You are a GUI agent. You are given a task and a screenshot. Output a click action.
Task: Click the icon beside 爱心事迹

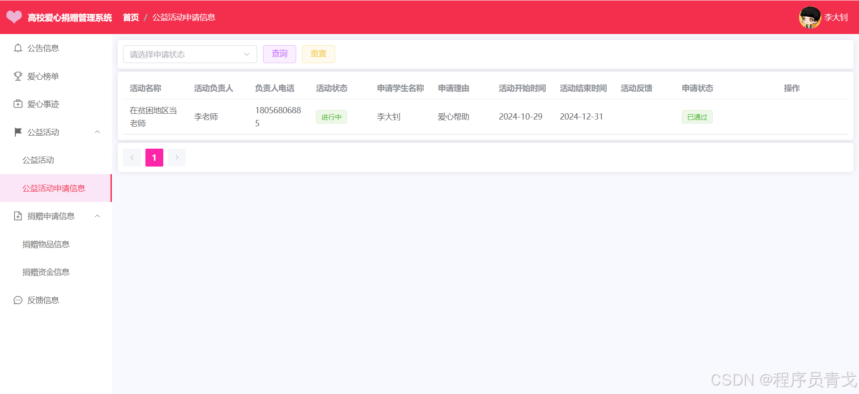[x=18, y=104]
